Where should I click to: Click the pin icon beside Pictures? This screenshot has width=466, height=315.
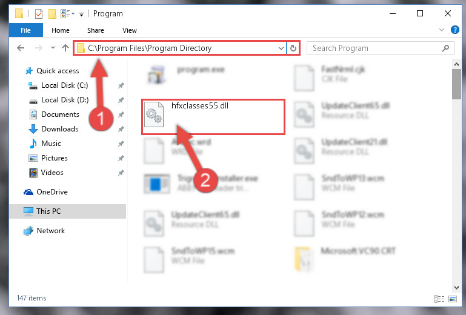pyautogui.click(x=121, y=158)
